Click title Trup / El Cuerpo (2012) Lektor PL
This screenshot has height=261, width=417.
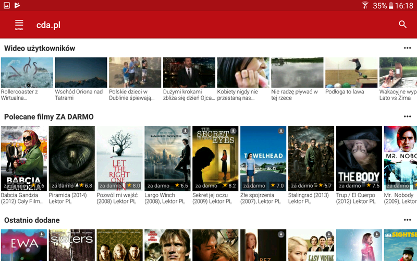click(x=356, y=198)
